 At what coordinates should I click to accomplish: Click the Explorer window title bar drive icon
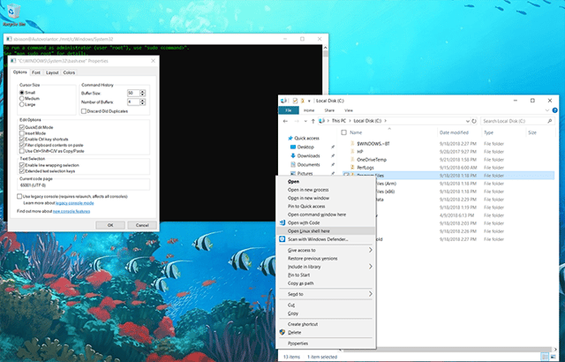(x=284, y=101)
